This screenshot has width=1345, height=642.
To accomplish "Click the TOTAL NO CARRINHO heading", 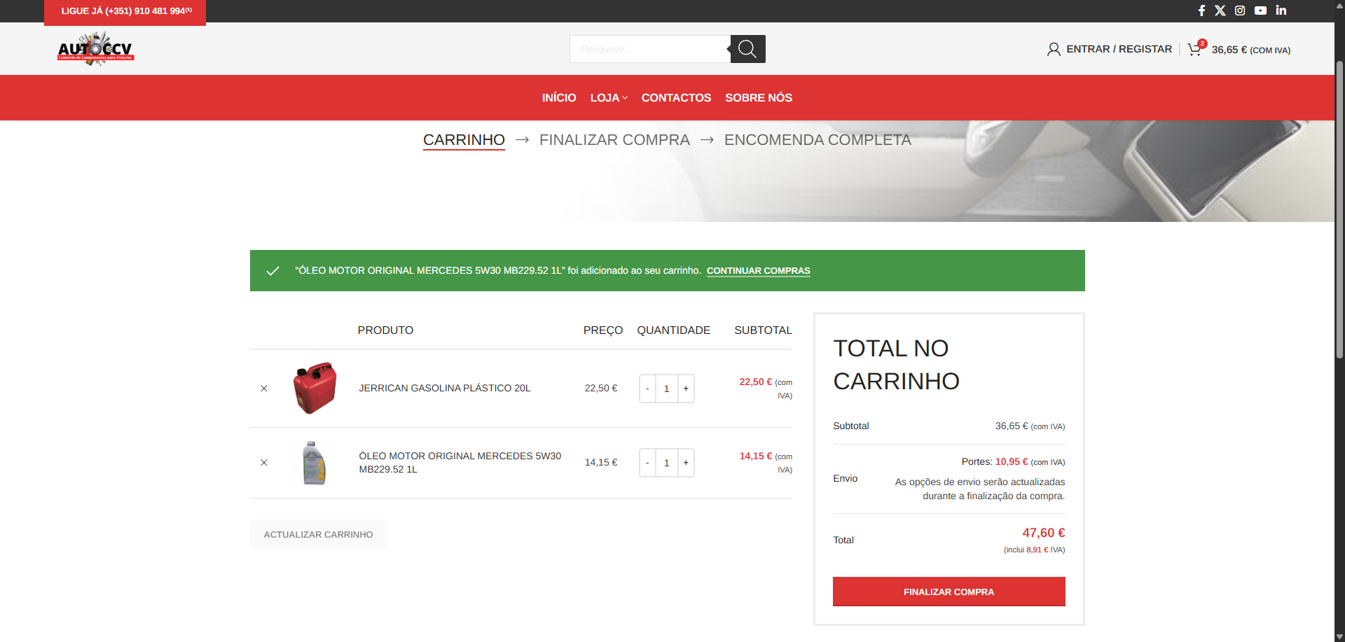I will [897, 365].
